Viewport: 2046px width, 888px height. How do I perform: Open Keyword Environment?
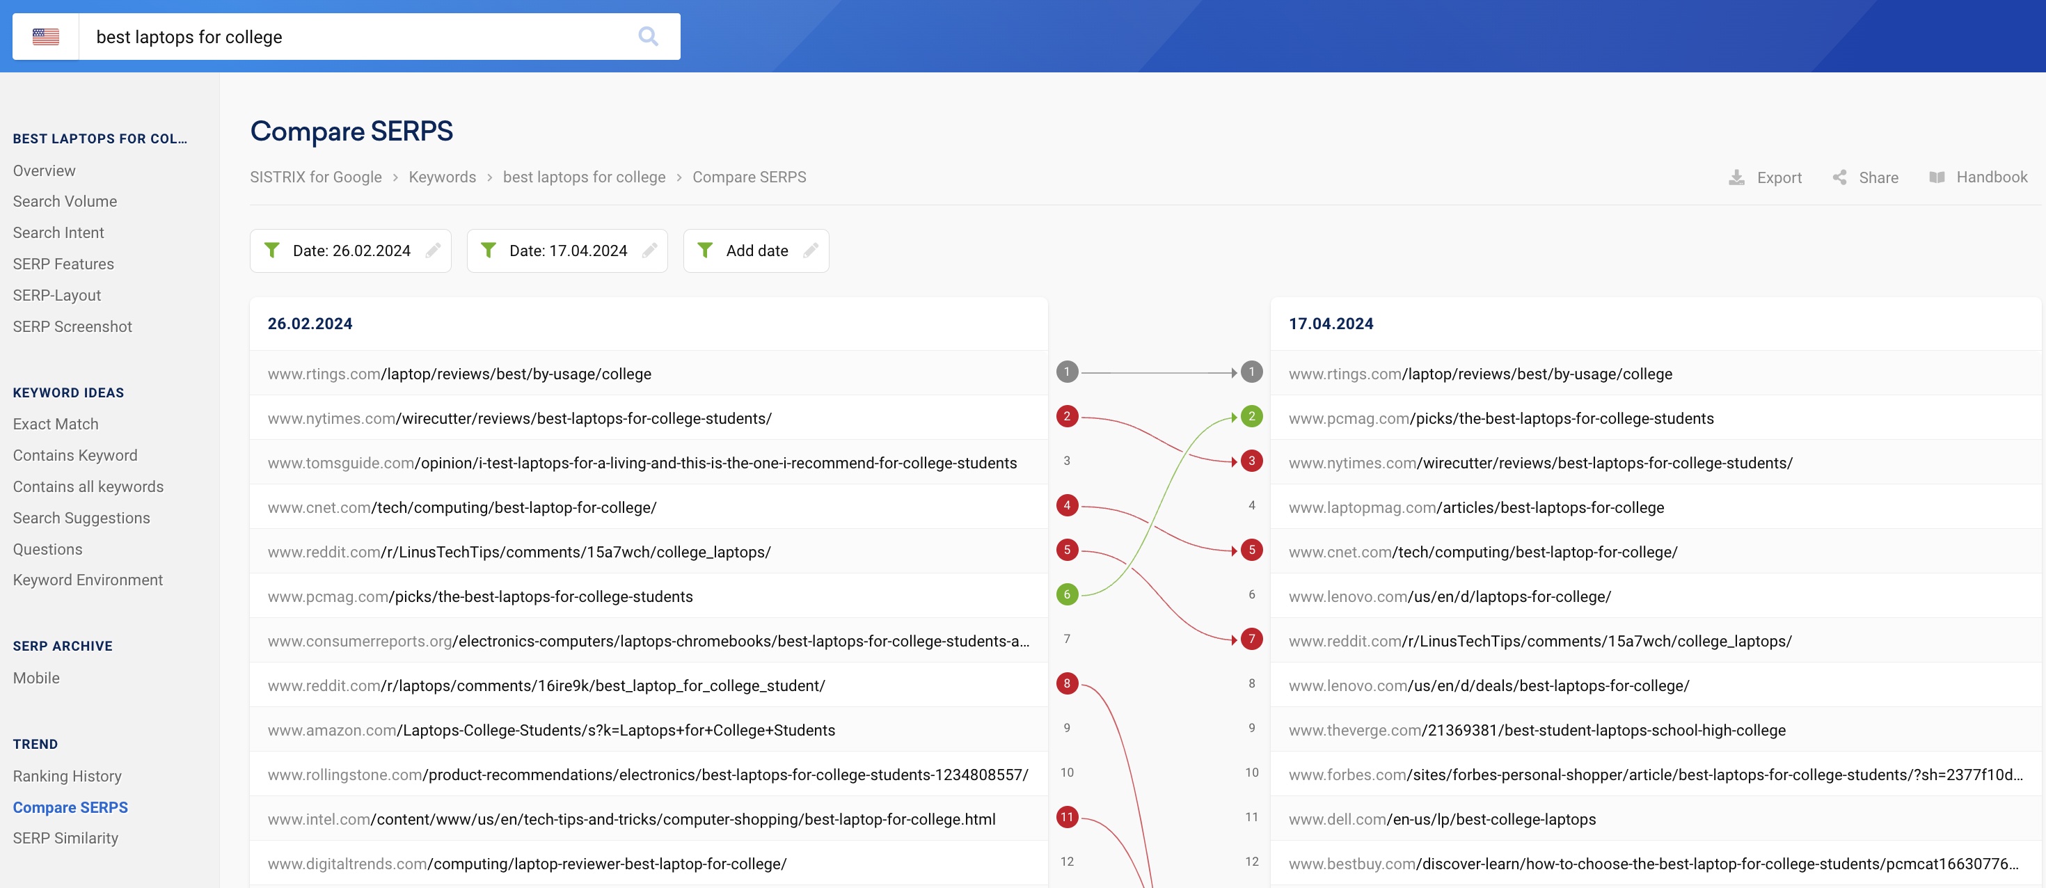click(88, 580)
